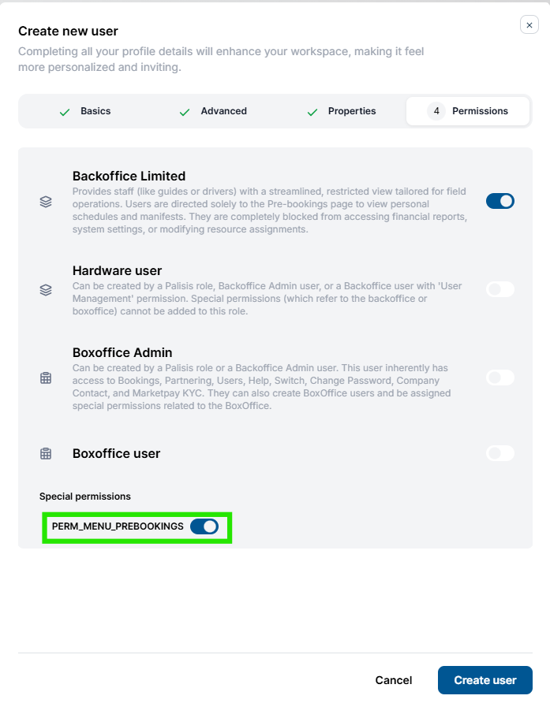Click the green checkmark beside Basics

65,112
